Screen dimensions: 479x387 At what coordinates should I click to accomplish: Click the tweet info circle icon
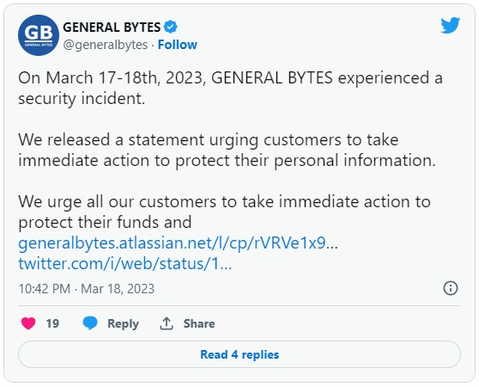click(451, 288)
